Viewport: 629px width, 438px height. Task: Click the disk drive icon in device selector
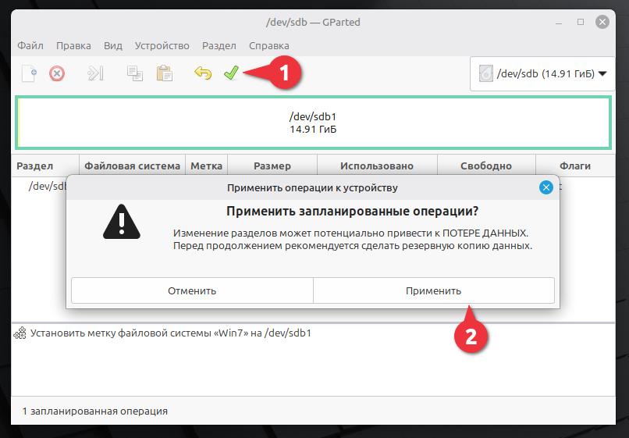tap(485, 74)
